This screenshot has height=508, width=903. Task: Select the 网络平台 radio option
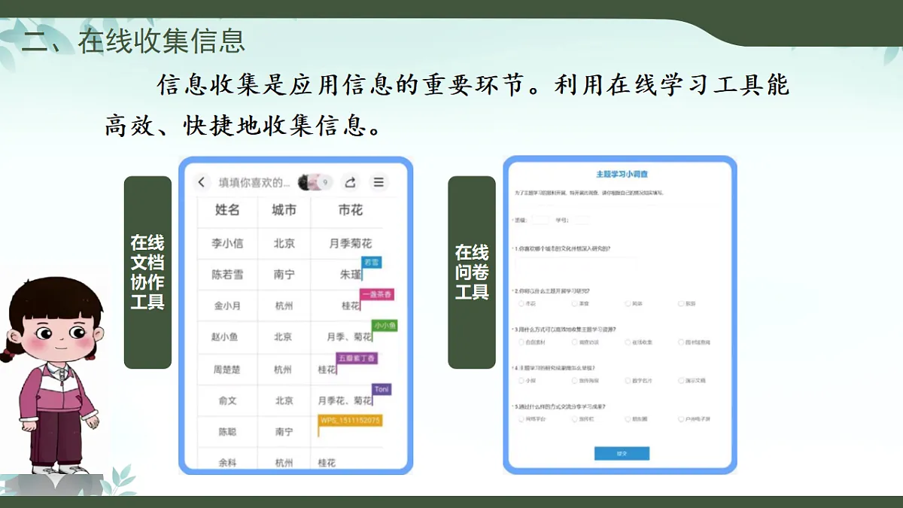click(521, 418)
